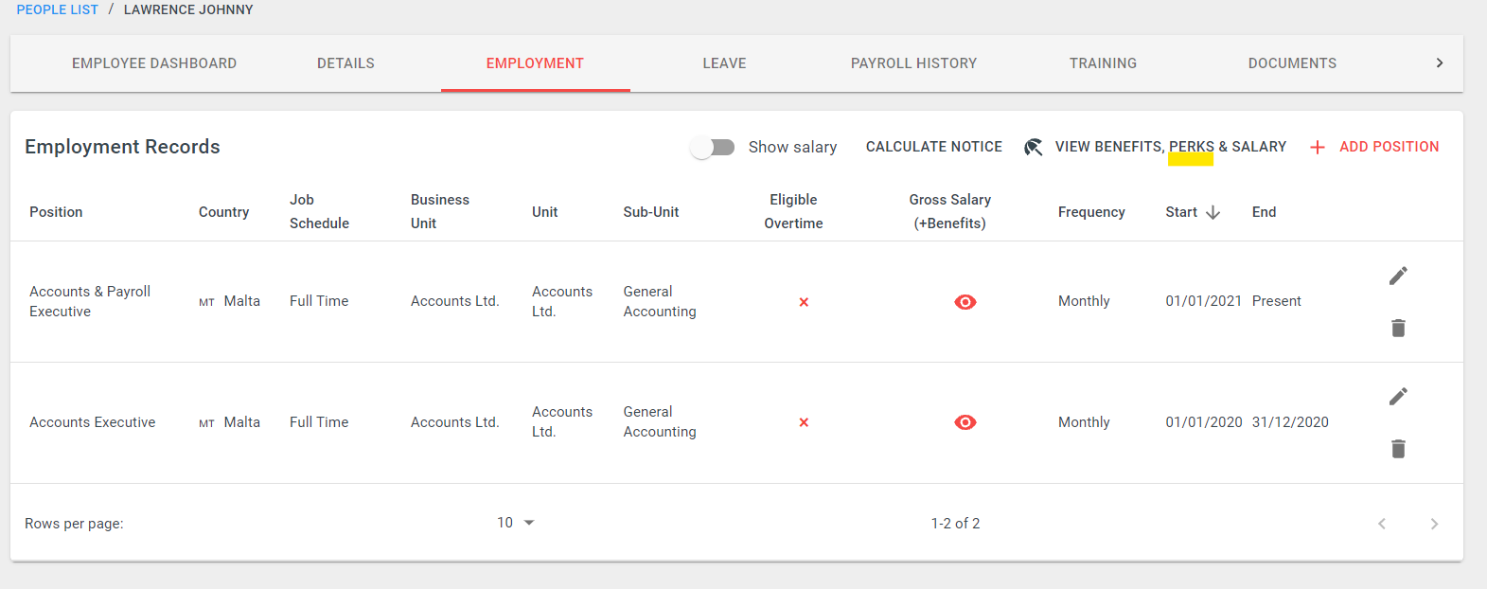Open the Payroll History tab
The width and height of the screenshot is (1487, 589).
(913, 63)
